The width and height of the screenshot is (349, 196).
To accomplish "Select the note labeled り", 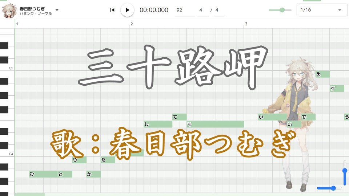I will pos(79,160).
